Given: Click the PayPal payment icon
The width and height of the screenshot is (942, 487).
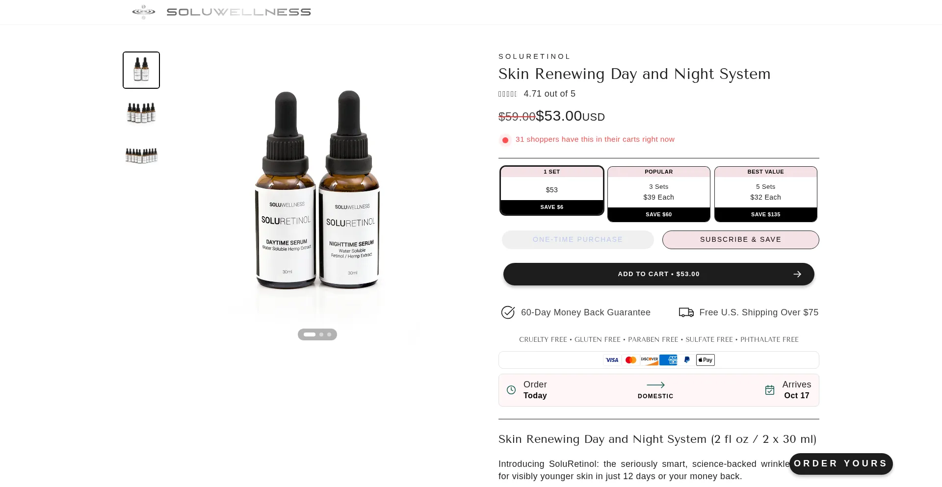Looking at the screenshot, I should [687, 360].
